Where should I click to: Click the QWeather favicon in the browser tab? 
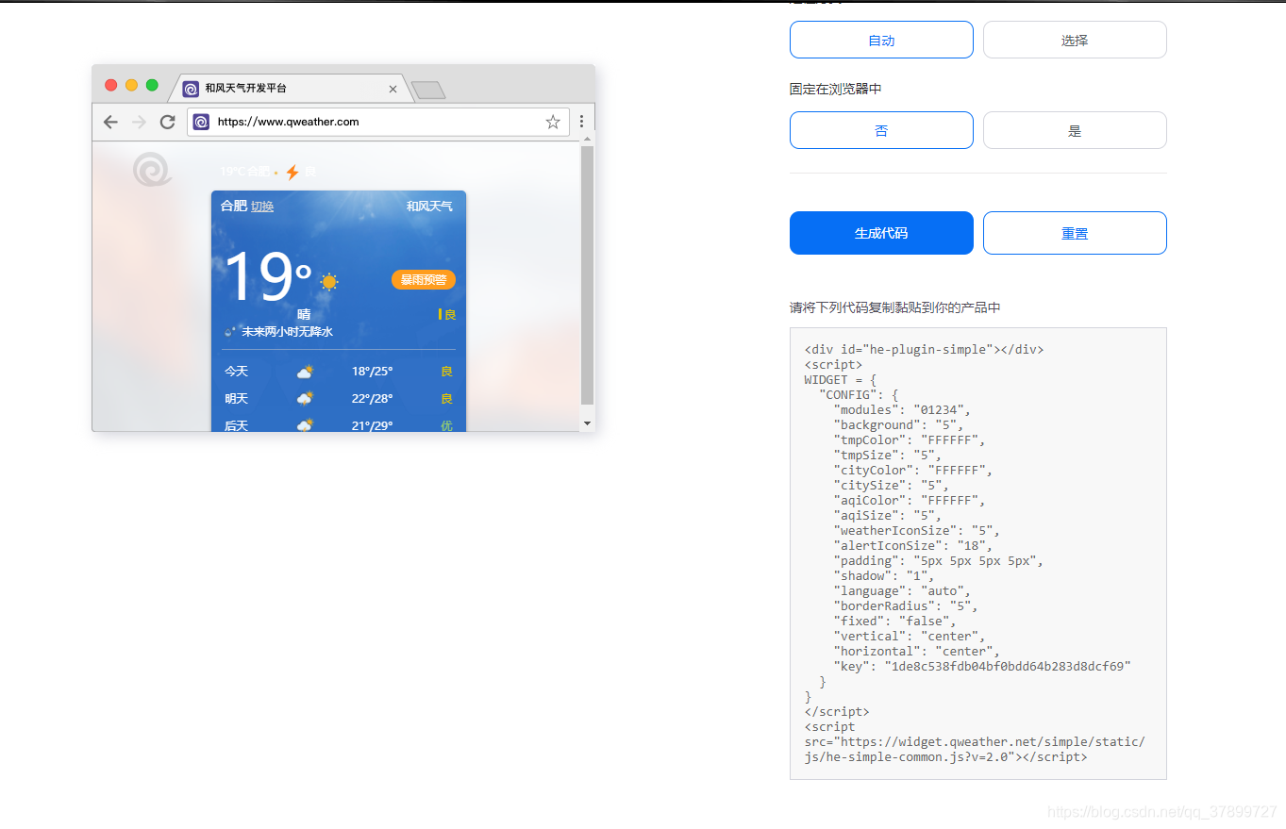(191, 89)
